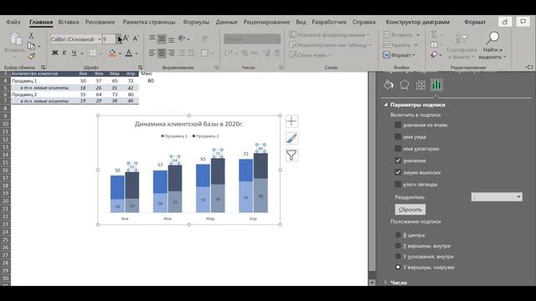Center text horizontally icon
This screenshot has height=301, width=536.
[162, 53]
